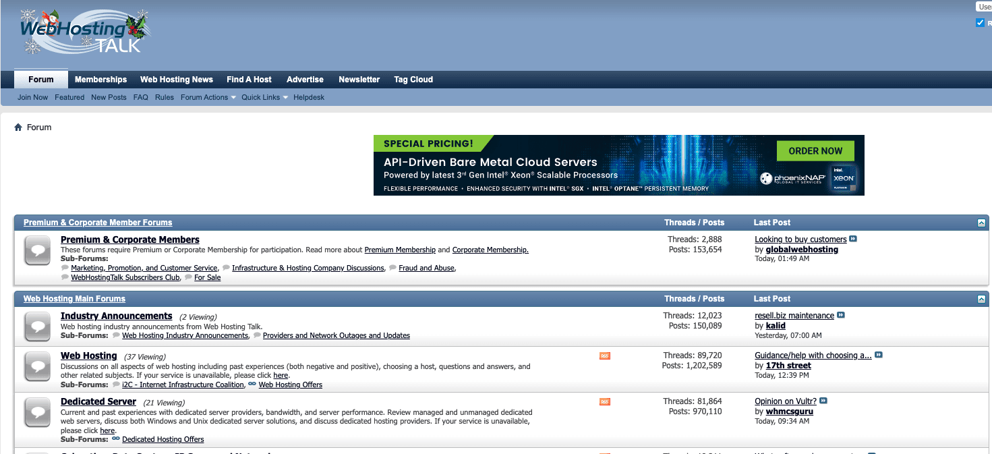Switch to the Memberships tab

(x=100, y=79)
